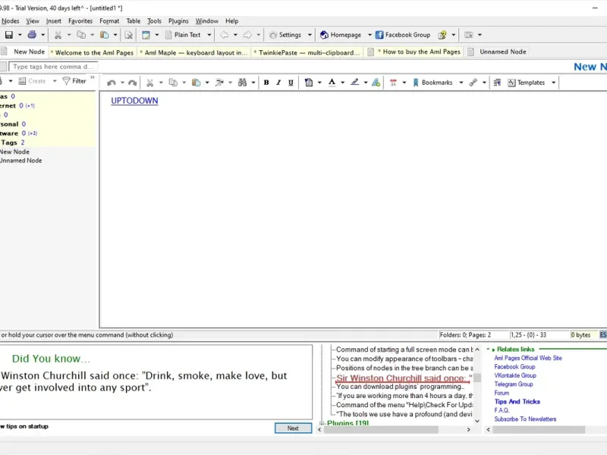Viewport: 607px width, 455px height.
Task: Click the font color A swatch
Action: pyautogui.click(x=332, y=83)
